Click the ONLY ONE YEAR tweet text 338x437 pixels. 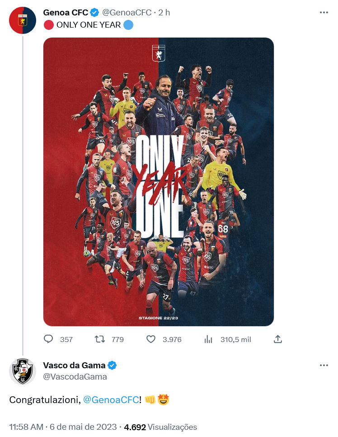tap(89, 25)
